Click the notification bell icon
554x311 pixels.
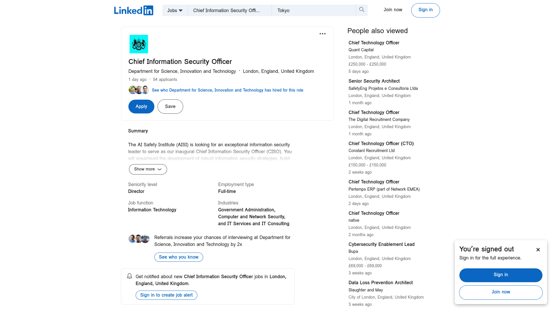[x=129, y=276]
